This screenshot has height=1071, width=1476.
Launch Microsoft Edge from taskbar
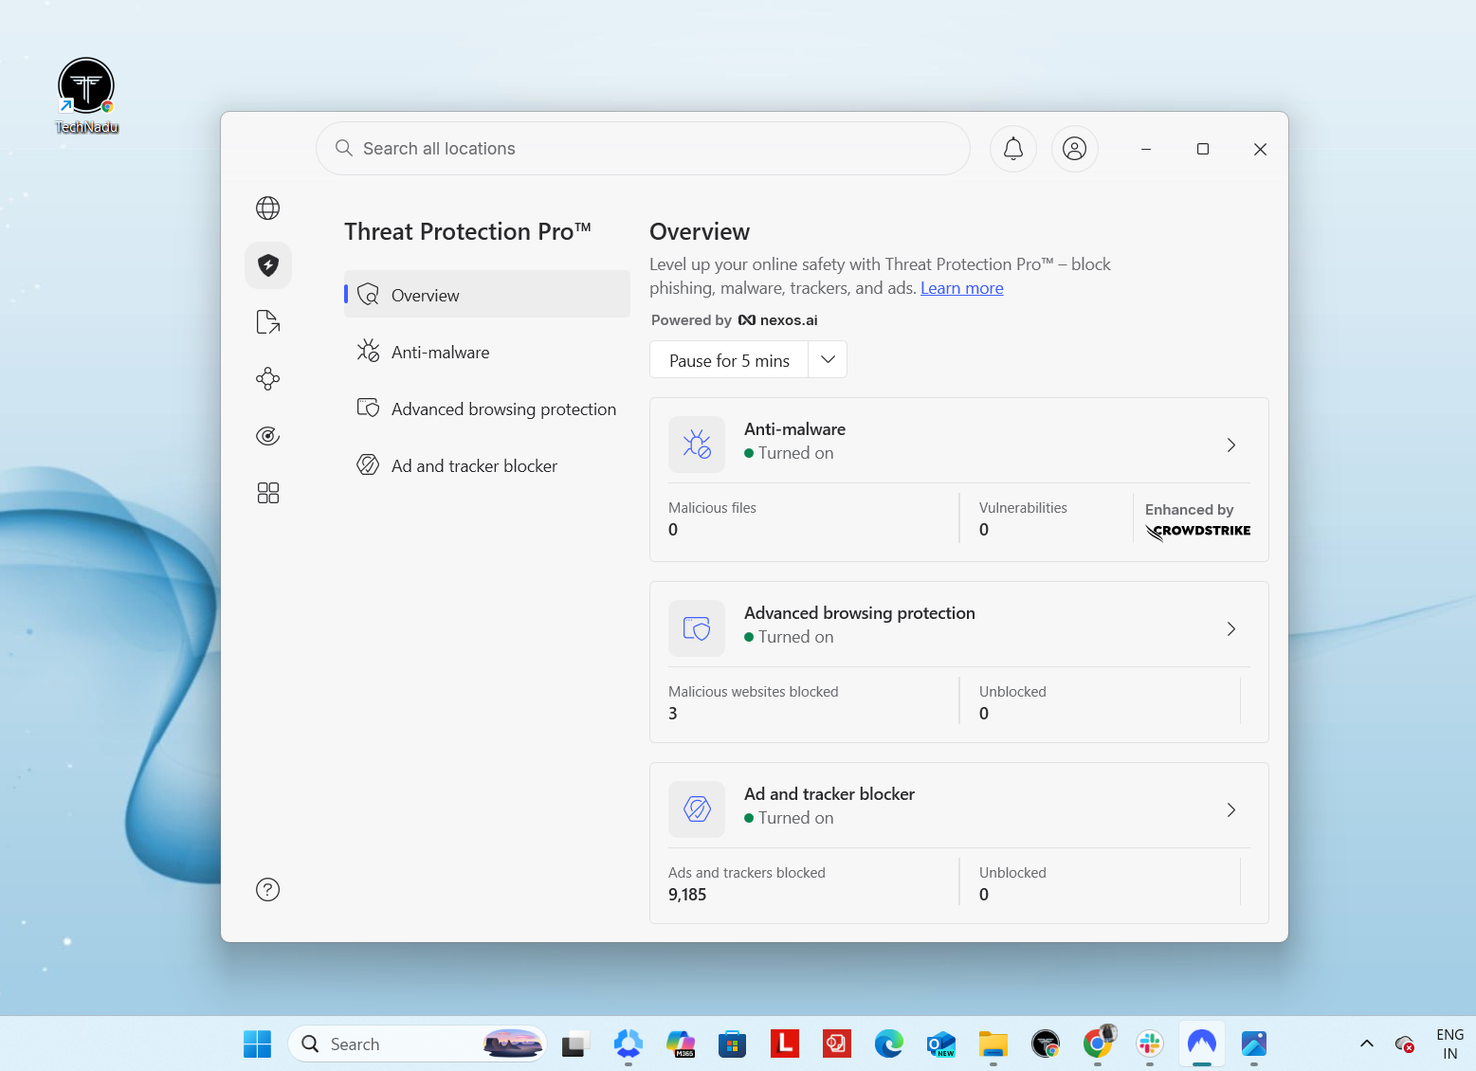coord(888,1044)
